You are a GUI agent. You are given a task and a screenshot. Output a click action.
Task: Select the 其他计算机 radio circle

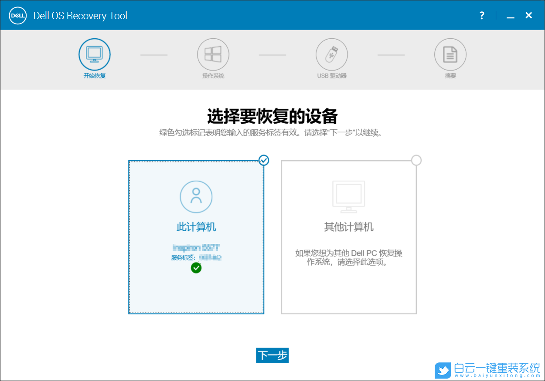(416, 160)
